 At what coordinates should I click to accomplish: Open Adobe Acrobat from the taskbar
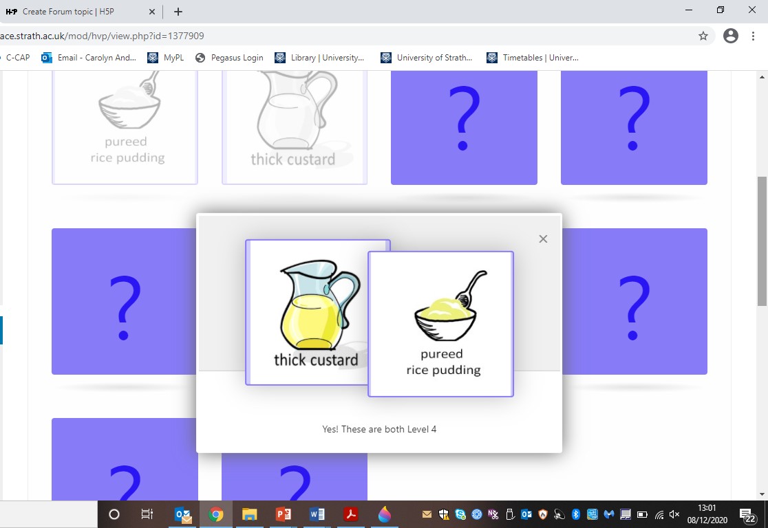(351, 514)
